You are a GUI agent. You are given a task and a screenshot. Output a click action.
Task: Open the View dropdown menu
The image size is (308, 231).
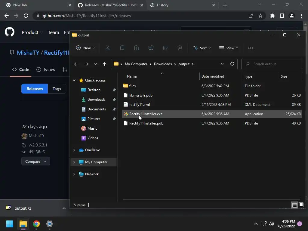tap(229, 48)
